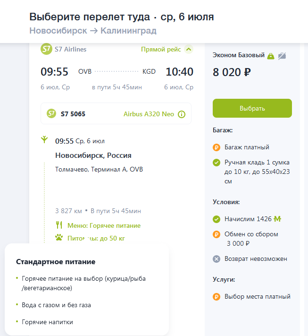Open the pets allowance link, до 50 кг
The image size is (308, 336).
96,238
